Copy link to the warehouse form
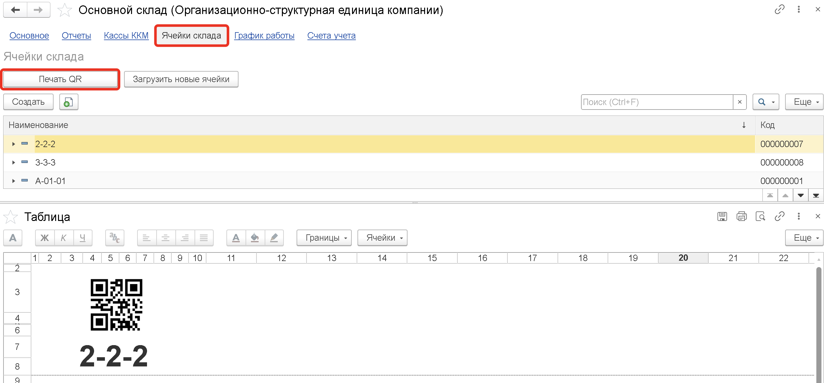 [780, 9]
